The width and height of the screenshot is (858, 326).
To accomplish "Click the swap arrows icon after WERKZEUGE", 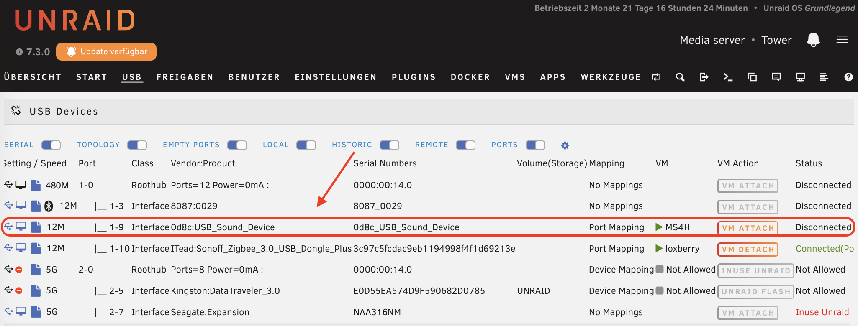I will tap(656, 77).
